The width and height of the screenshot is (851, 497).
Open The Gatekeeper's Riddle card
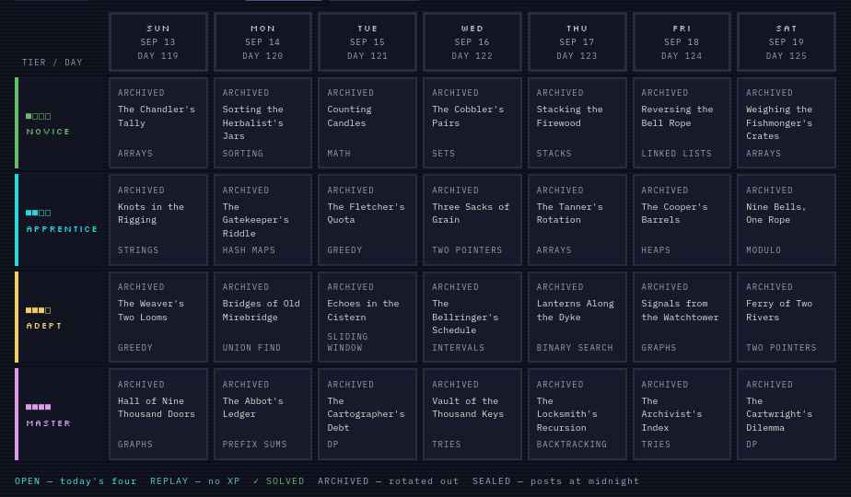(262, 220)
